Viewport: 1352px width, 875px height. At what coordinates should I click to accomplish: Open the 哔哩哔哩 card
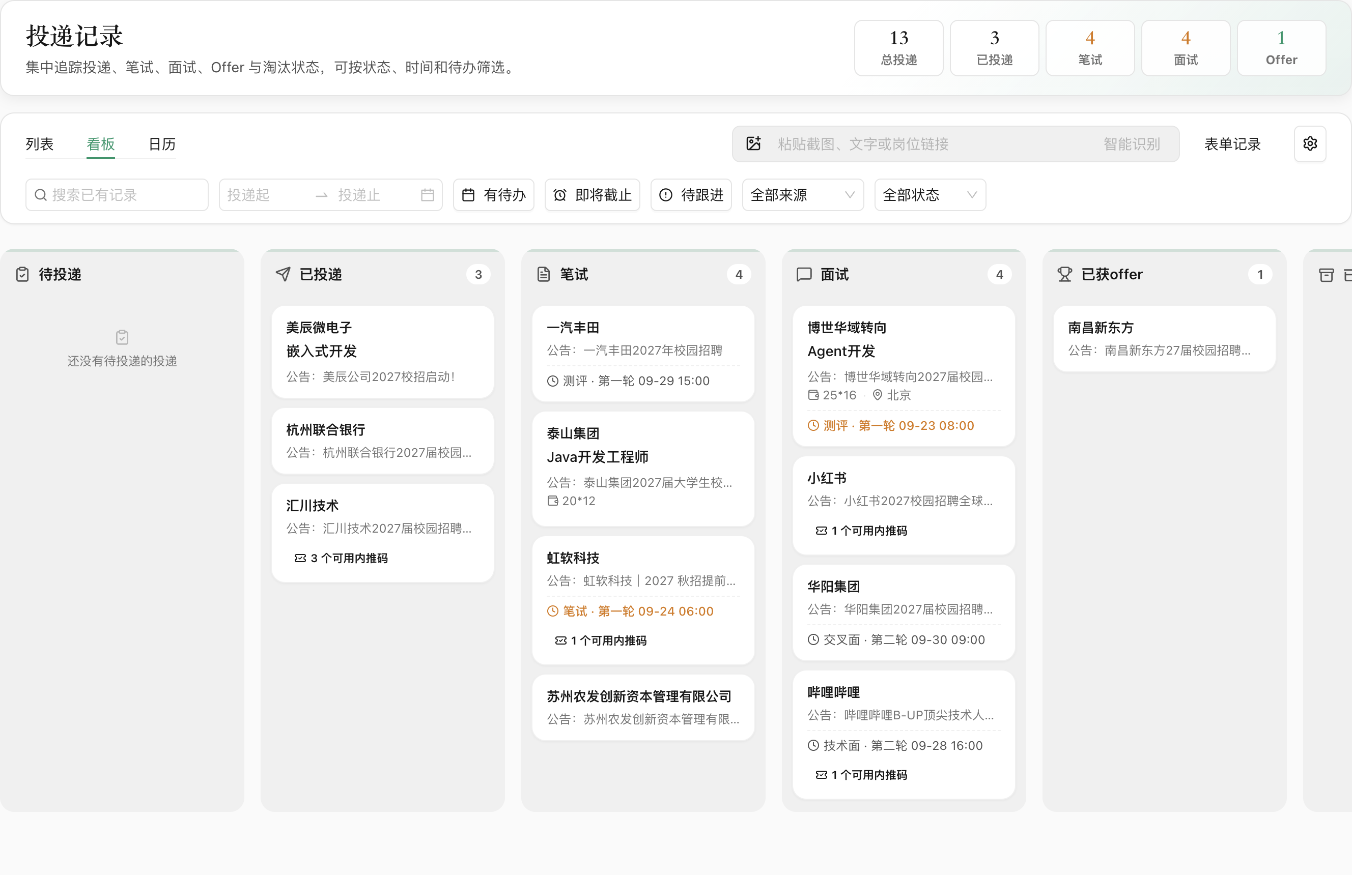coord(903,735)
